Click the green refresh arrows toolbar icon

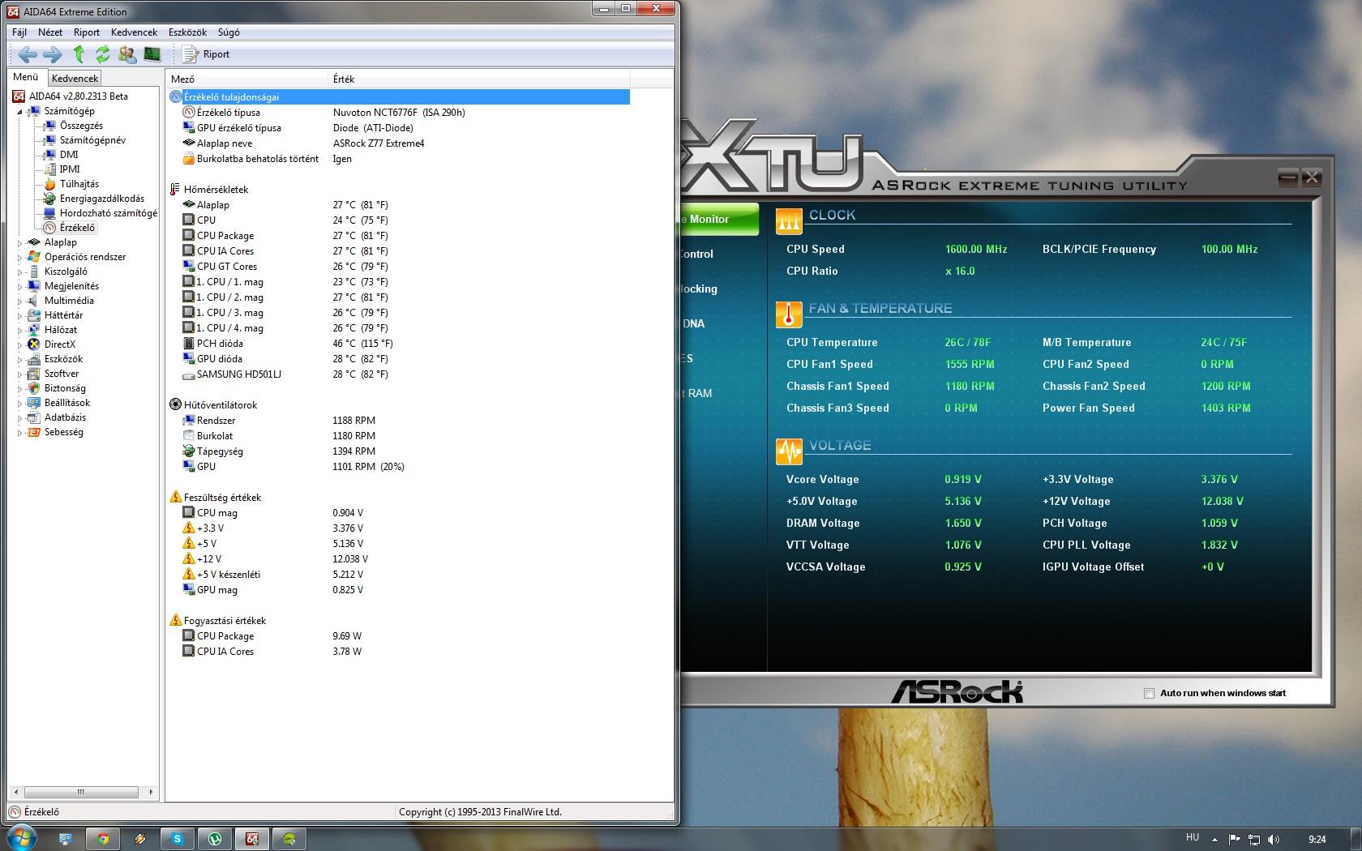coord(102,54)
